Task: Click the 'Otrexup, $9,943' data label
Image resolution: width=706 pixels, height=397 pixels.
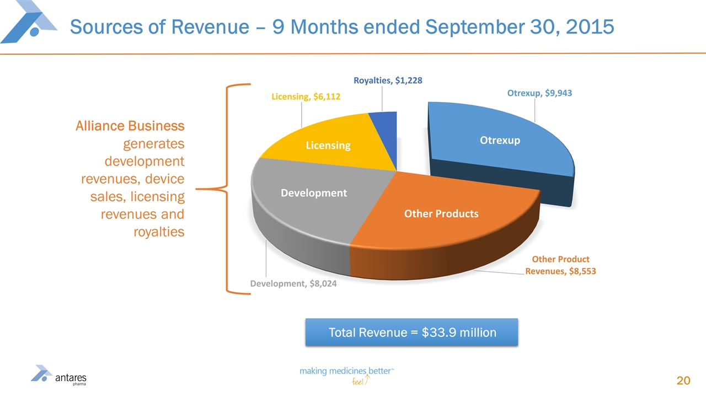Action: (x=539, y=93)
